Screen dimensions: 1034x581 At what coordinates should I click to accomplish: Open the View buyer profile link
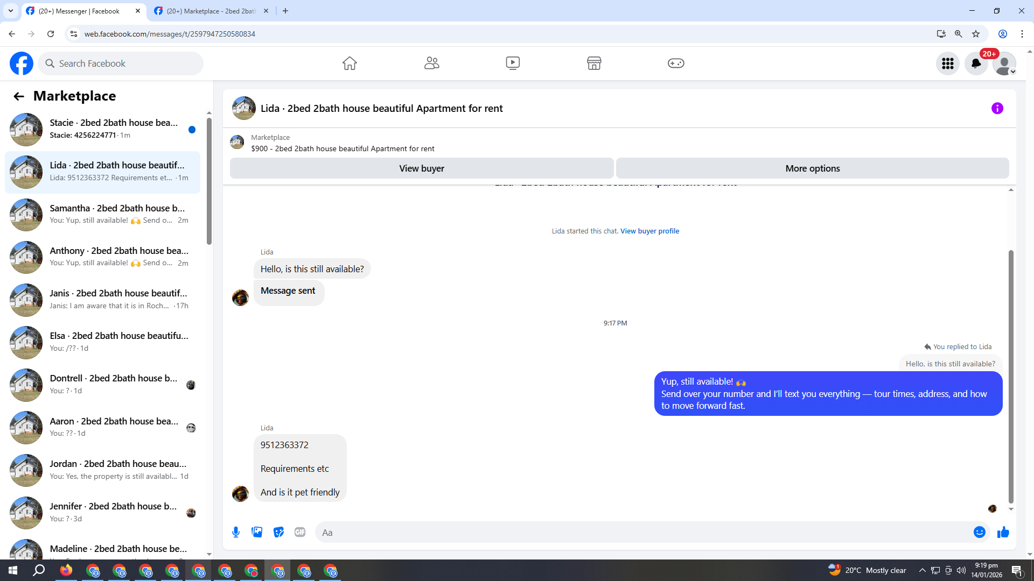[649, 231]
